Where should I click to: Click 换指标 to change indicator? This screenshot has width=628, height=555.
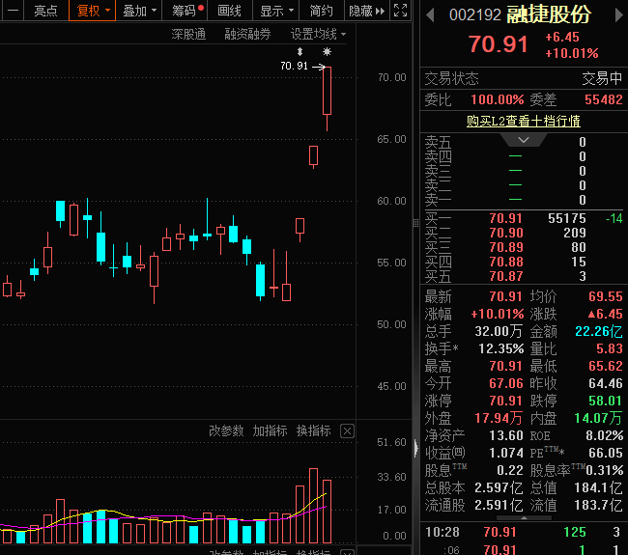(x=314, y=430)
